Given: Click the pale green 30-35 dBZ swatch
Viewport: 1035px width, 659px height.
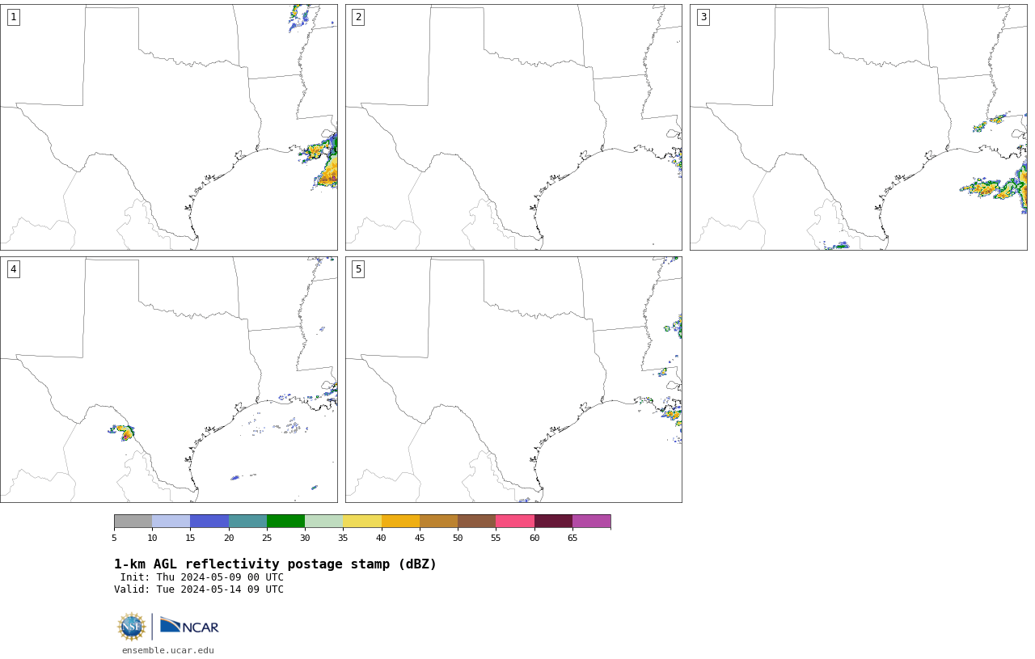Looking at the screenshot, I should (x=324, y=522).
